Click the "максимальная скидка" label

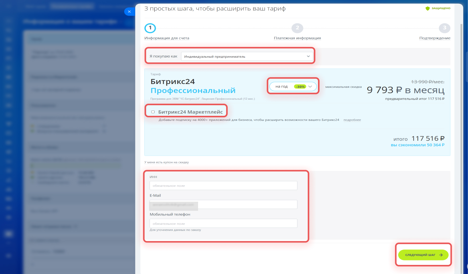343,87
